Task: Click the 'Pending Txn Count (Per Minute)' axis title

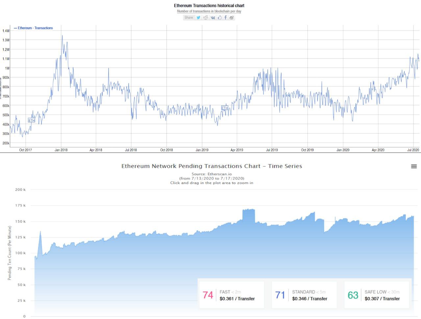Action: click(x=10, y=253)
